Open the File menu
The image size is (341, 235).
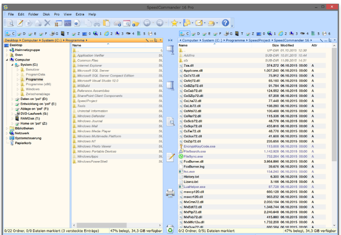click(11, 14)
